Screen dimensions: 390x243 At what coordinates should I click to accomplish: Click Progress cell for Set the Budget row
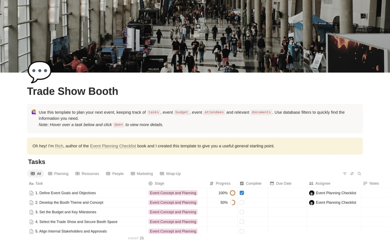[x=222, y=212]
